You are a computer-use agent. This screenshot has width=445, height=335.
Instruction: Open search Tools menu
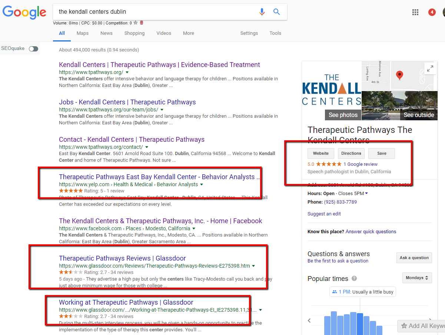[x=275, y=33]
